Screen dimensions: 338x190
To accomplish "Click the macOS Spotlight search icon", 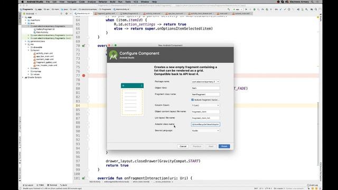I will 312,2.
